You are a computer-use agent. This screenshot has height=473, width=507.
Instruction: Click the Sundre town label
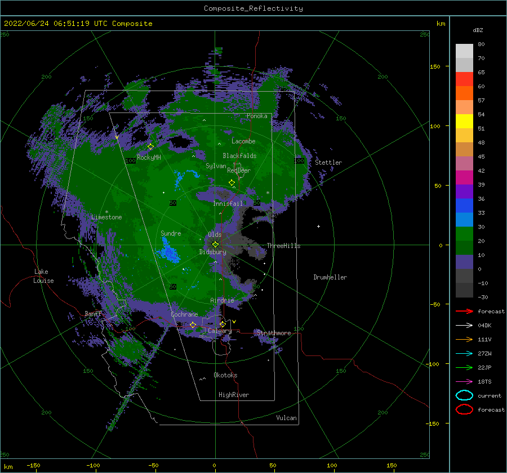coord(171,233)
